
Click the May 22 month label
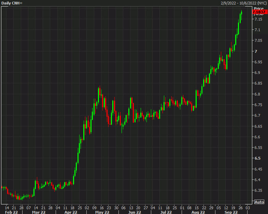point(102,212)
